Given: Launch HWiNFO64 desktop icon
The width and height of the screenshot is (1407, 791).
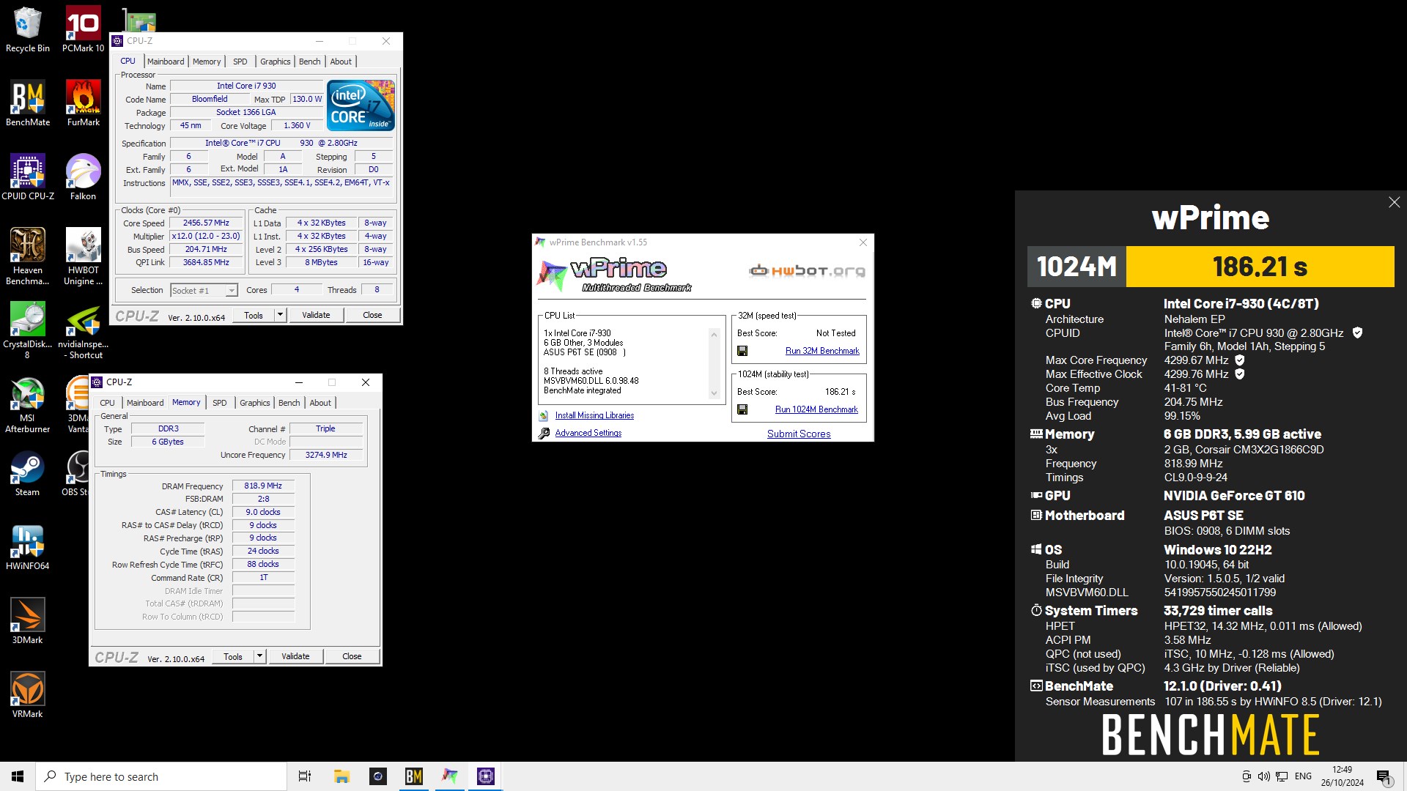Looking at the screenshot, I should (x=28, y=547).
